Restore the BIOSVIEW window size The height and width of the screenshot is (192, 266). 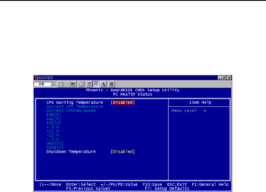pos(224,78)
